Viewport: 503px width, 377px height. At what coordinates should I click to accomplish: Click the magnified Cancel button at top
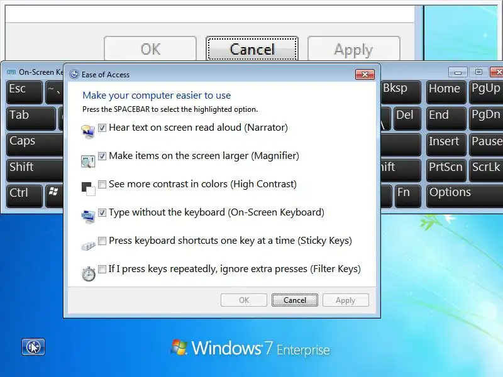coord(252,48)
